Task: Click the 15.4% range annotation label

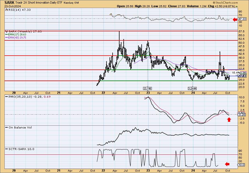Action: (236, 73)
